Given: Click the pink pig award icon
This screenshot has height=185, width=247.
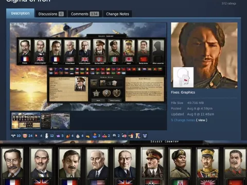Looking at the screenshot, I should [x=124, y=136].
